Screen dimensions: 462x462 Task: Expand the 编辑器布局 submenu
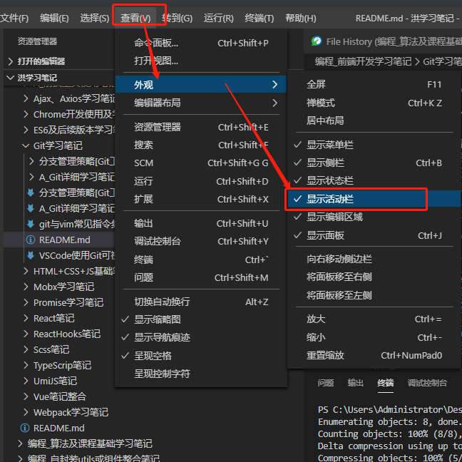[200, 103]
